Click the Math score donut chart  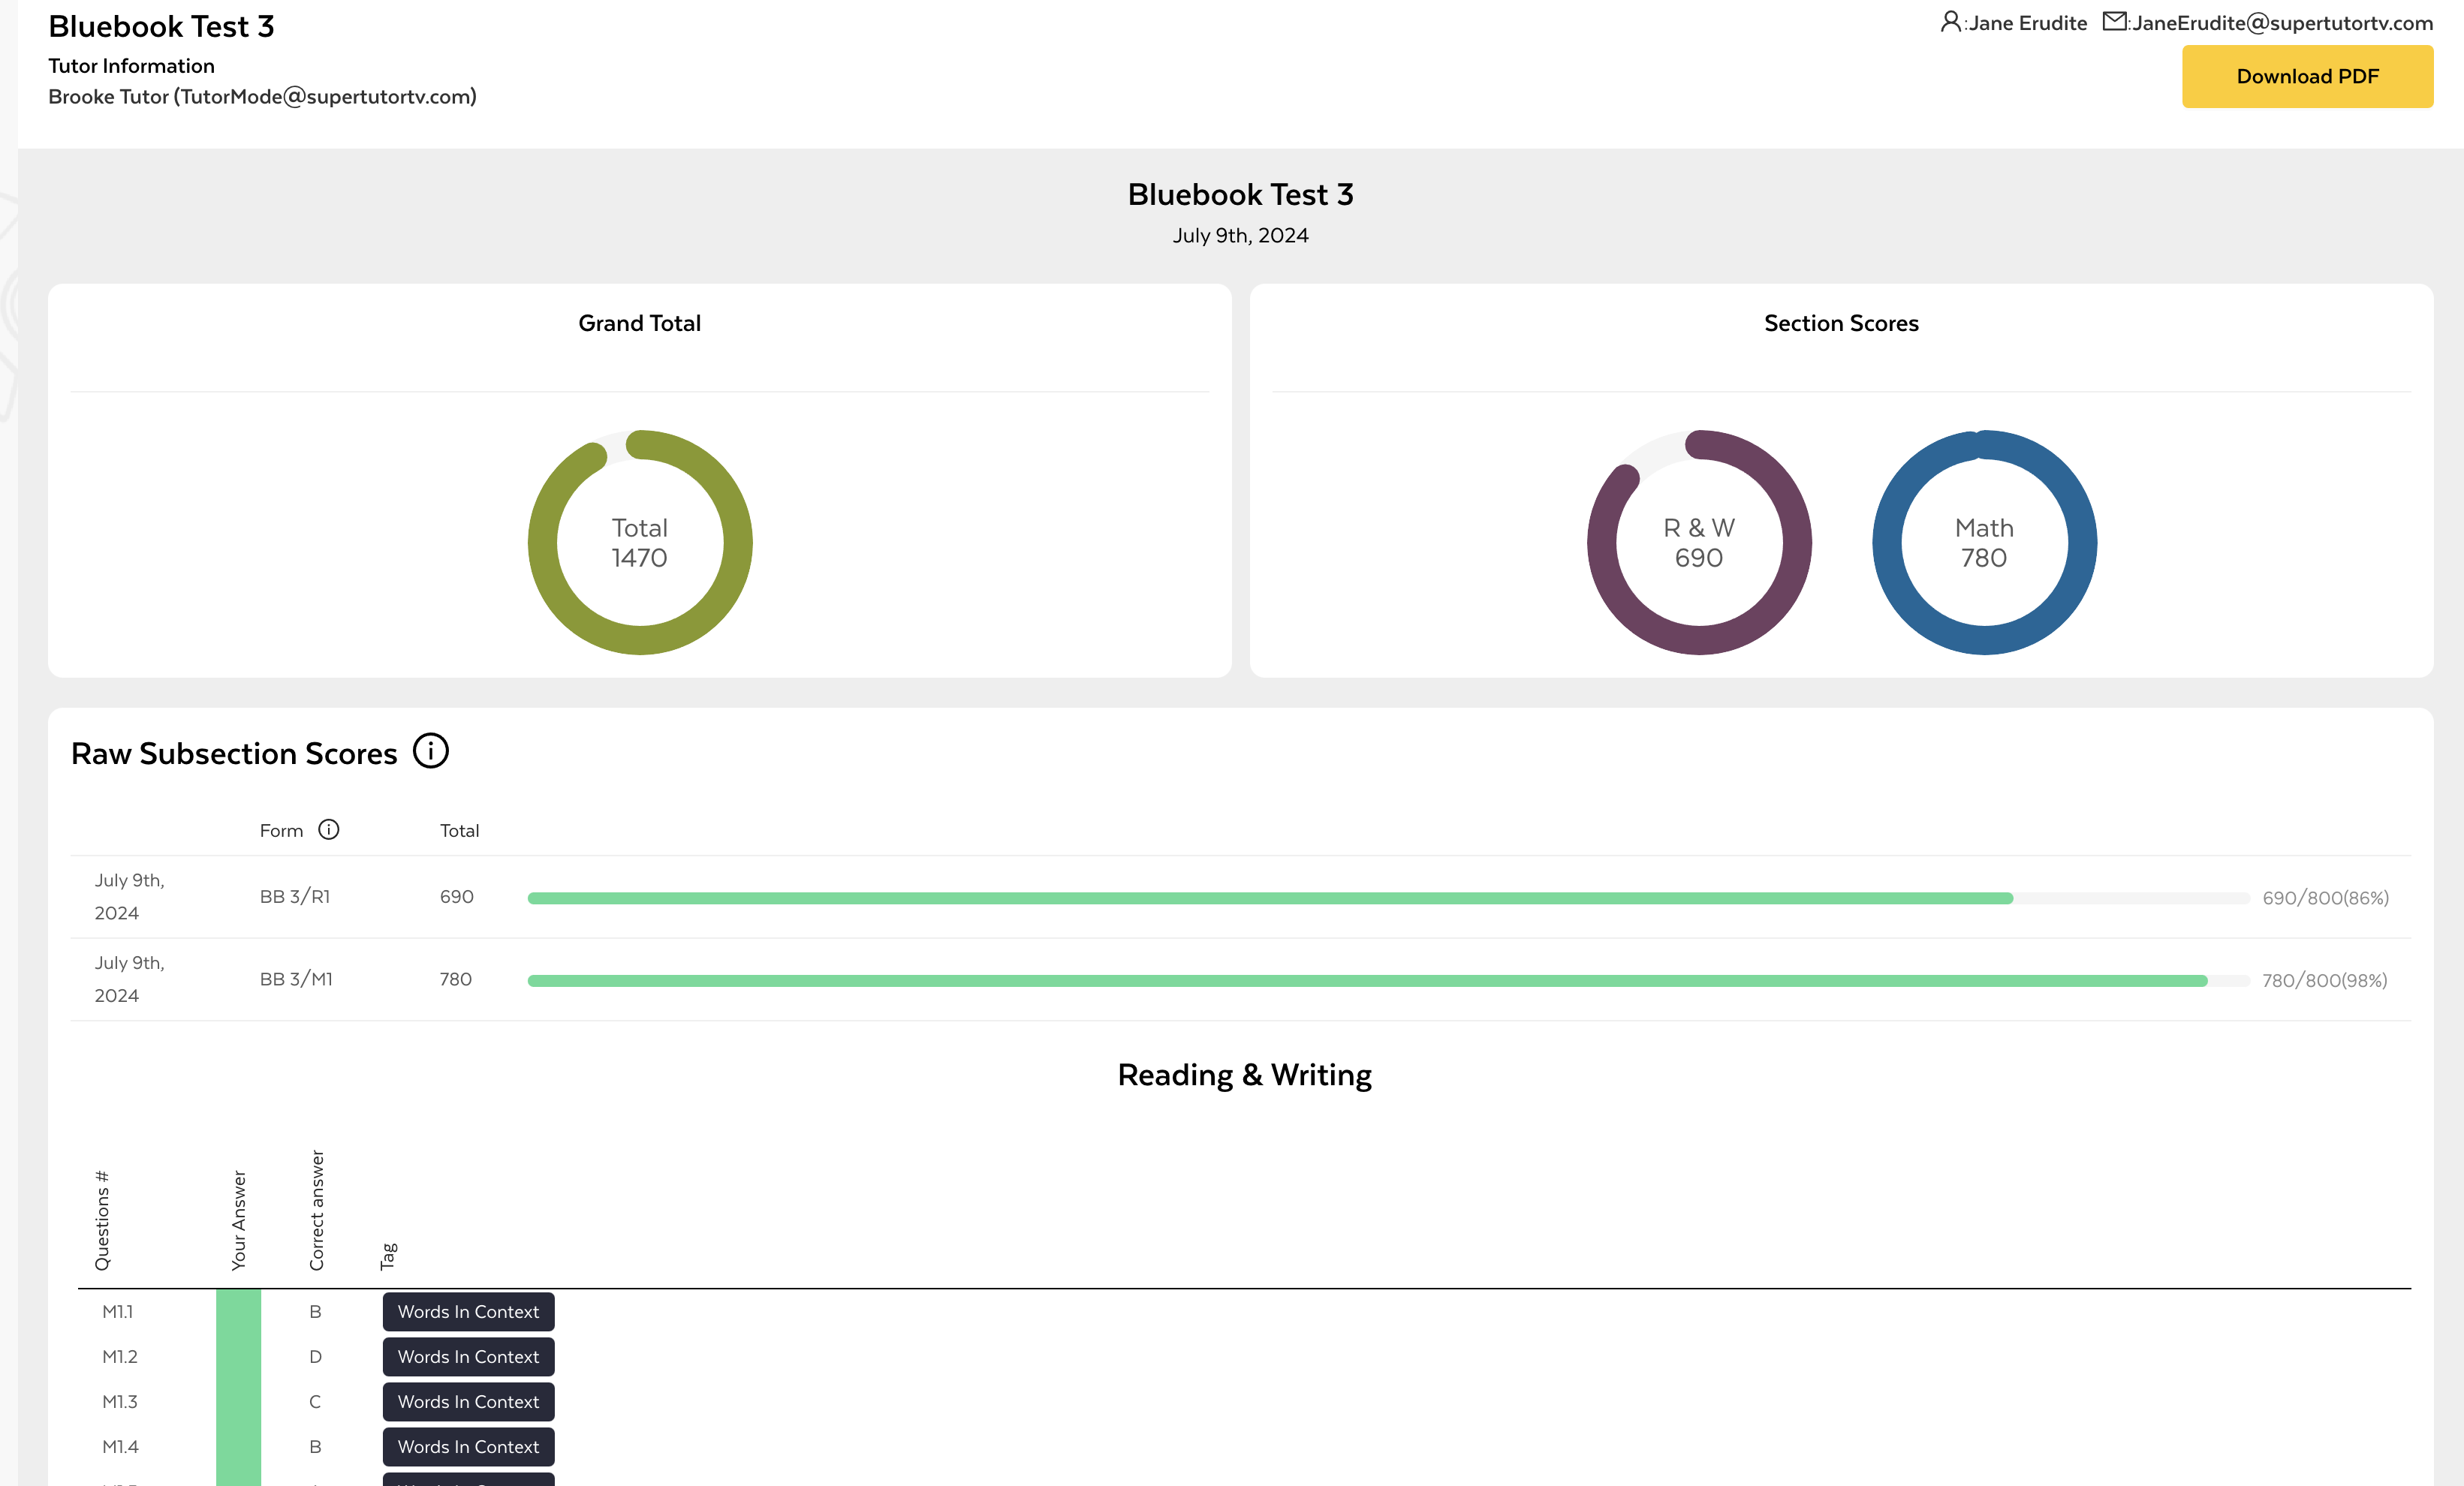tap(1984, 542)
